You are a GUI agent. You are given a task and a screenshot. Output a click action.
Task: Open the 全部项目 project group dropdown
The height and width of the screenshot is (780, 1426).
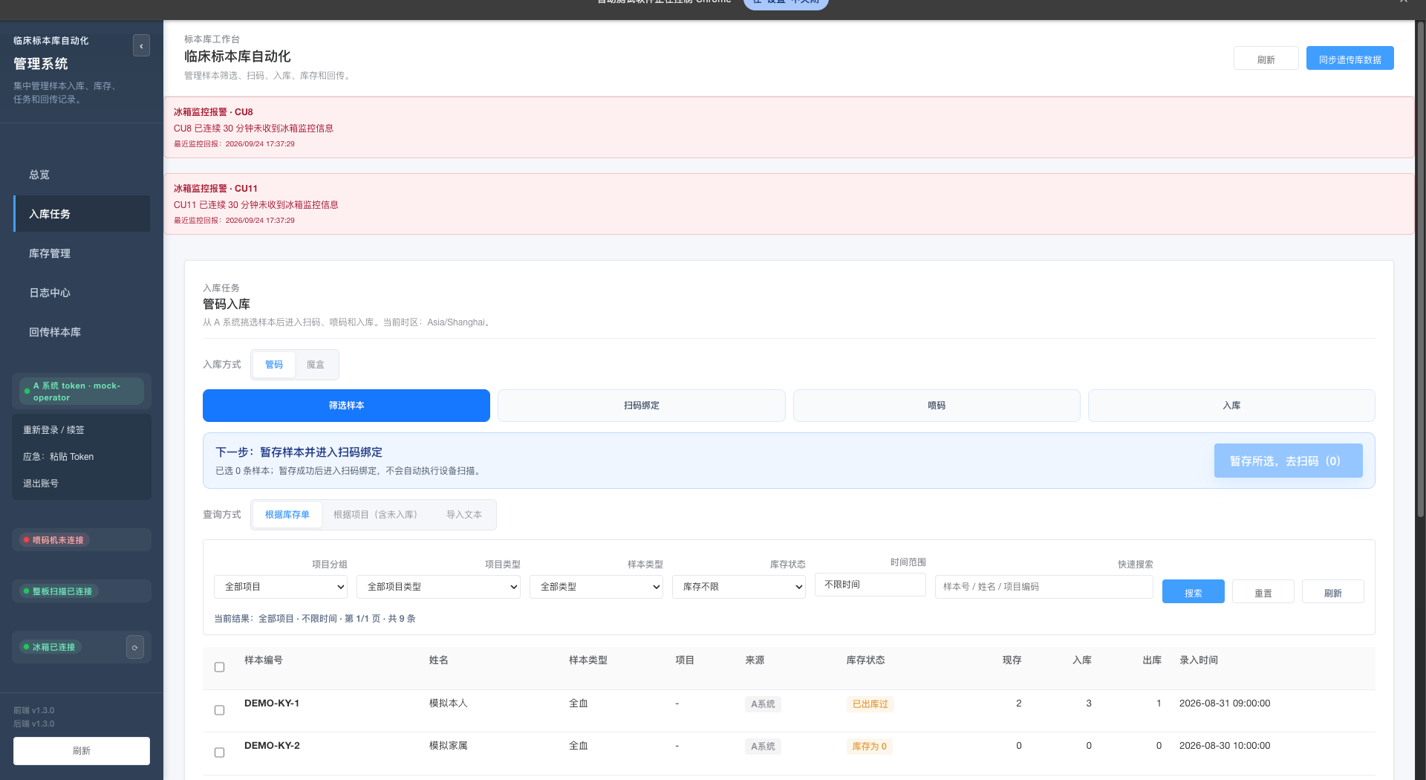[x=281, y=587]
